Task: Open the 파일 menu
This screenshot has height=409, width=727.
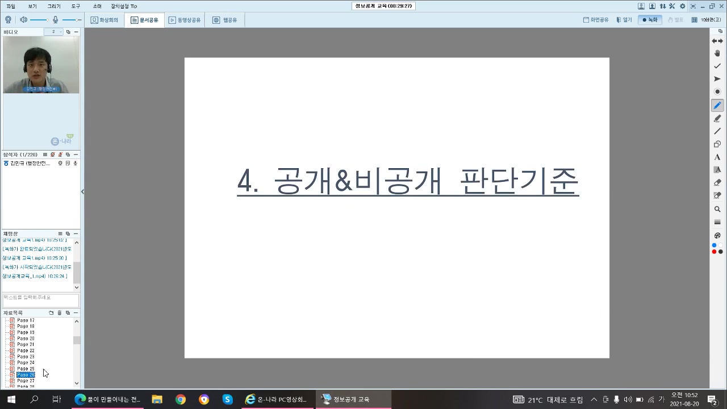Action: pyautogui.click(x=11, y=6)
